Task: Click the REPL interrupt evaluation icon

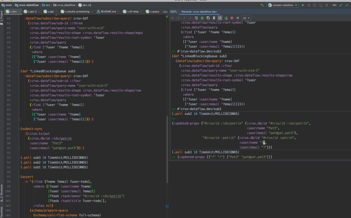Action: 178,18
